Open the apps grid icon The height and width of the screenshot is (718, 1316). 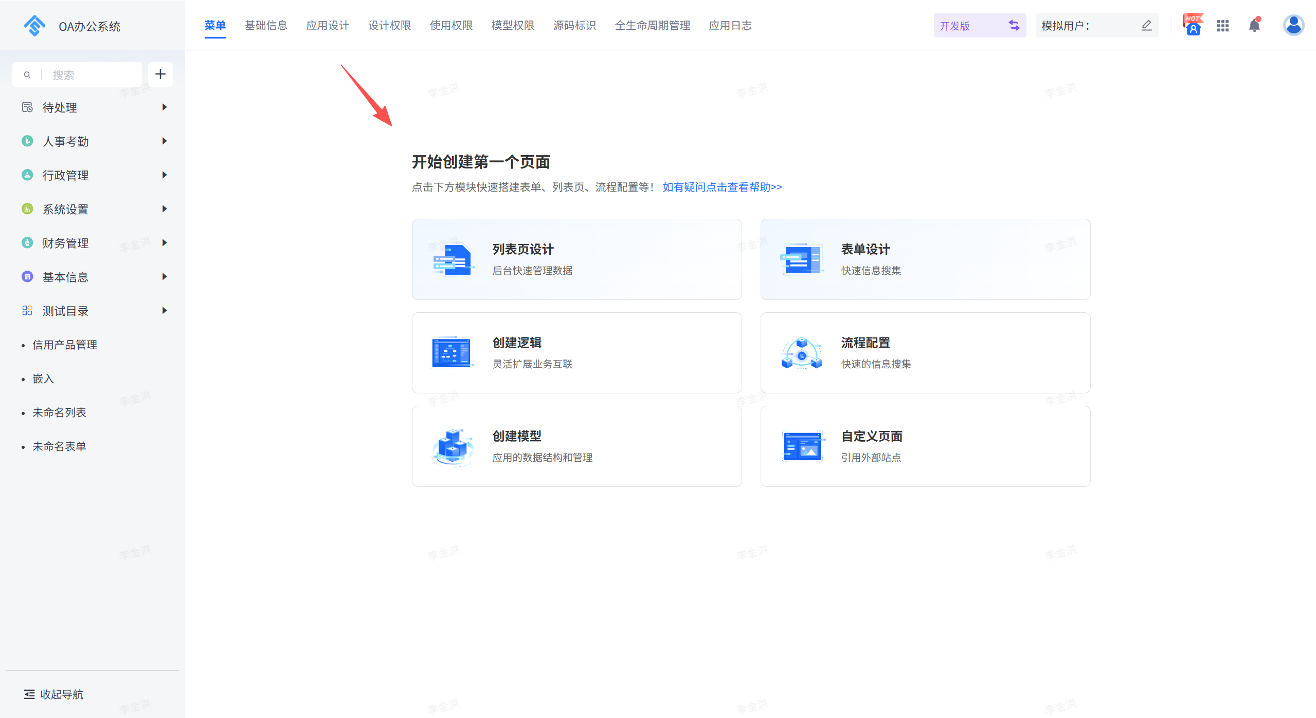tap(1223, 26)
